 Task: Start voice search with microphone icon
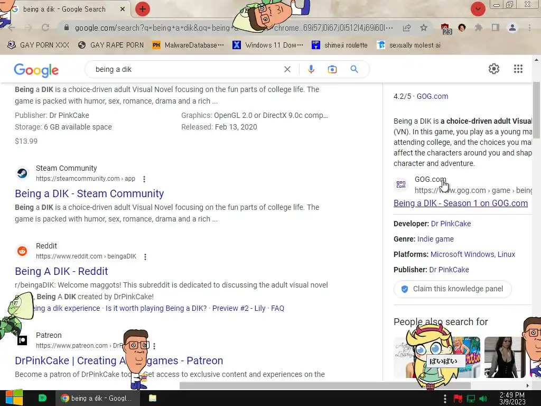tap(311, 69)
